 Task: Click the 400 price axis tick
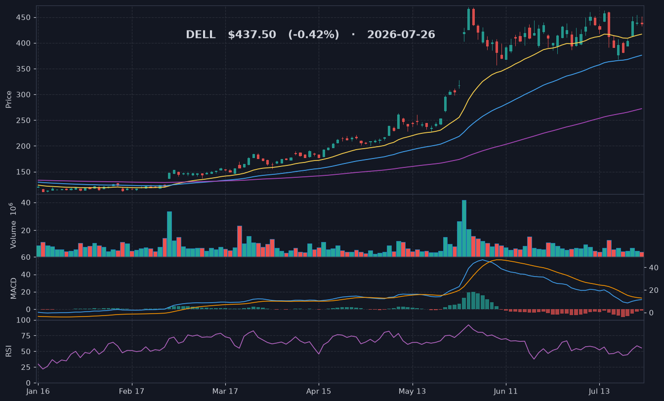click(24, 43)
